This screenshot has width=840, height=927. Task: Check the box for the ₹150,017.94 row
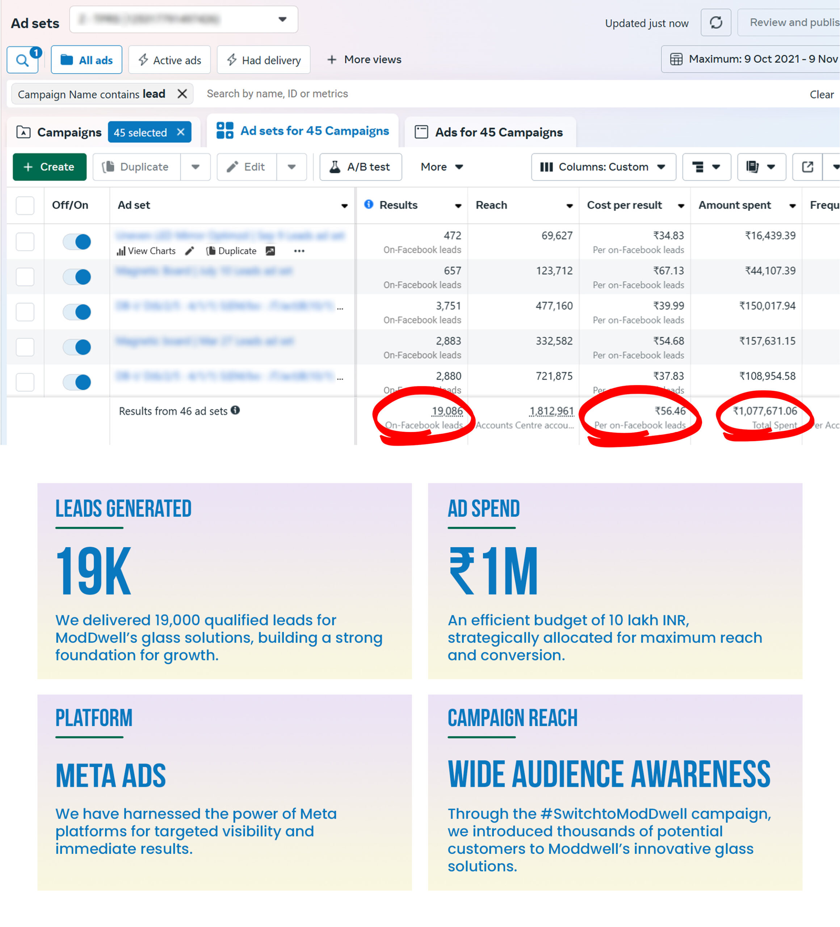click(x=25, y=312)
